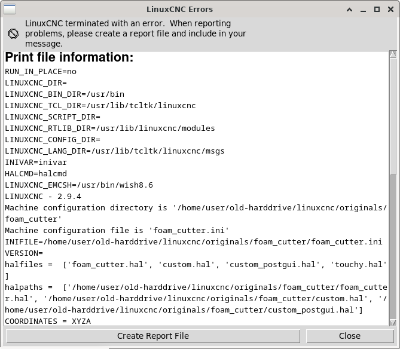
Task: Click the scrollbar down arrow
Action: [x=393, y=322]
